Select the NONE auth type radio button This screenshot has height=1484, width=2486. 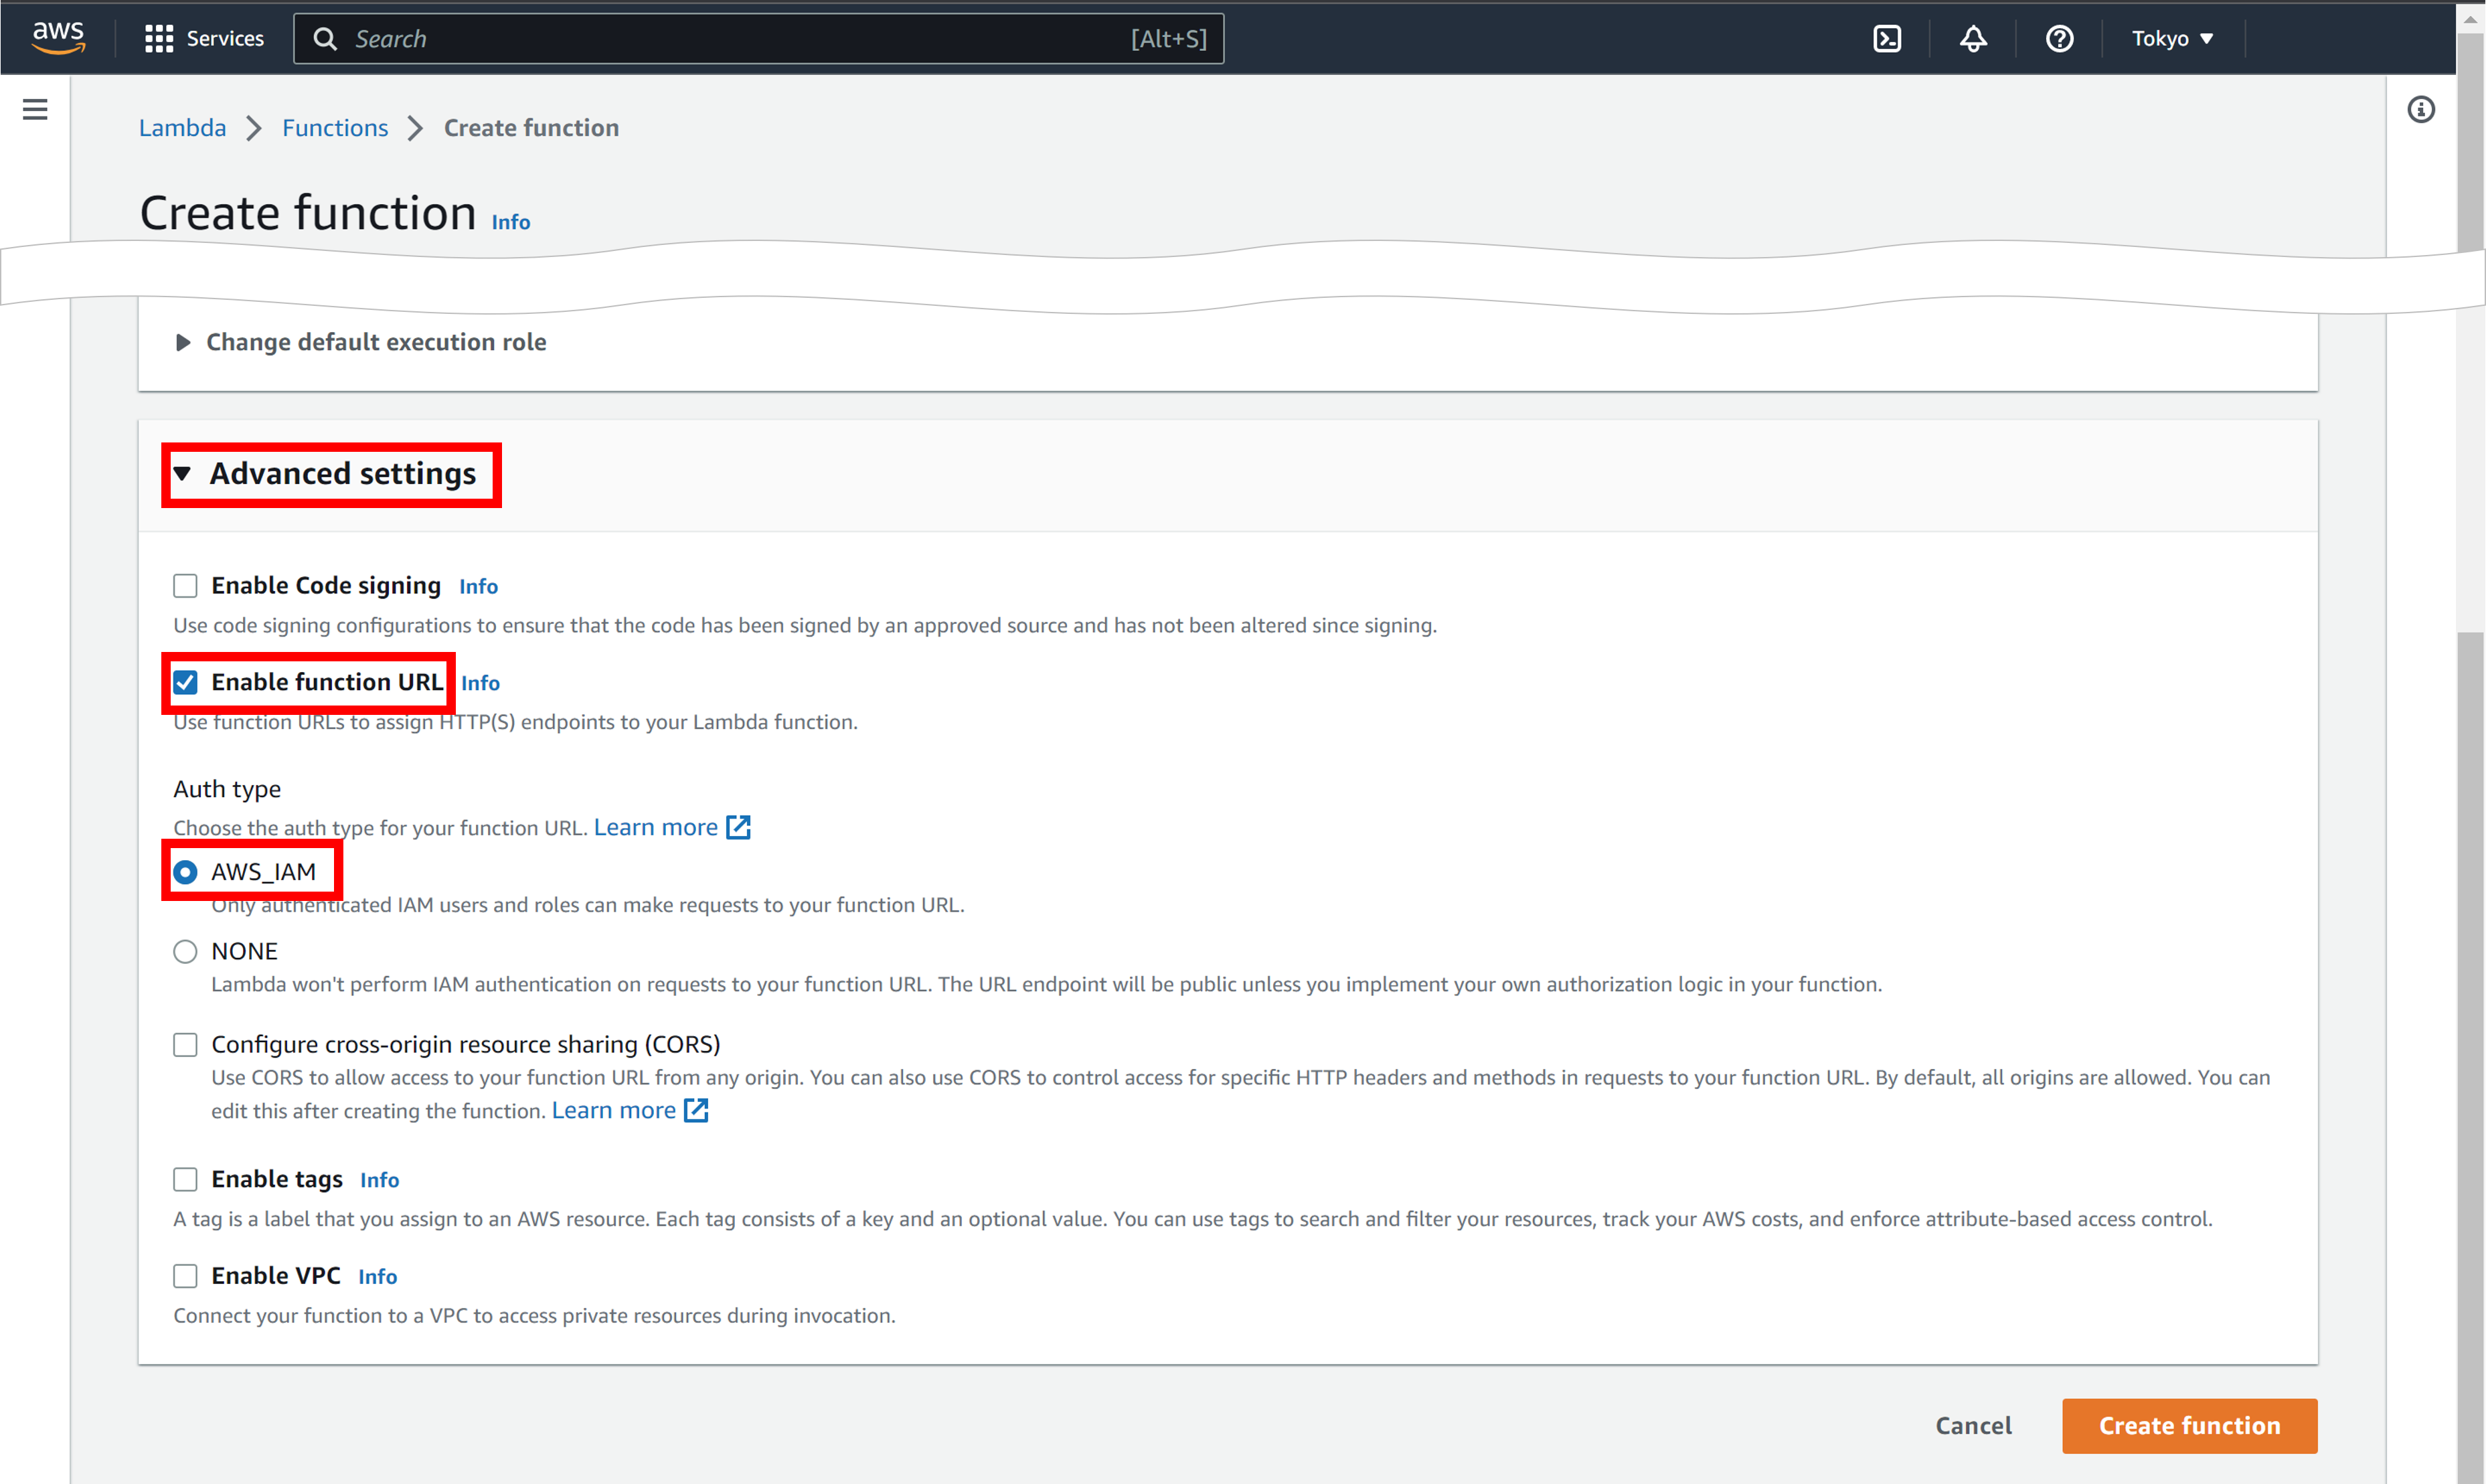[x=185, y=951]
